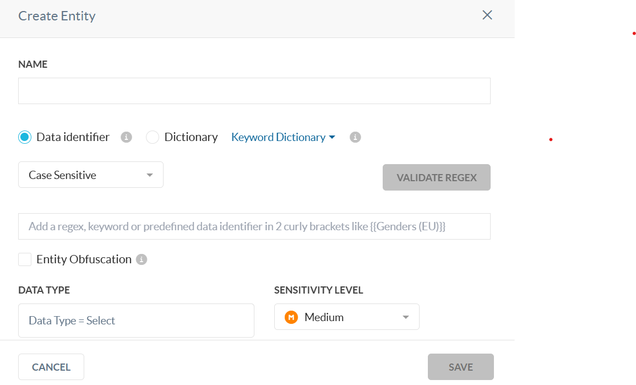
Task: Open the Data Type select field
Action: pos(137,321)
